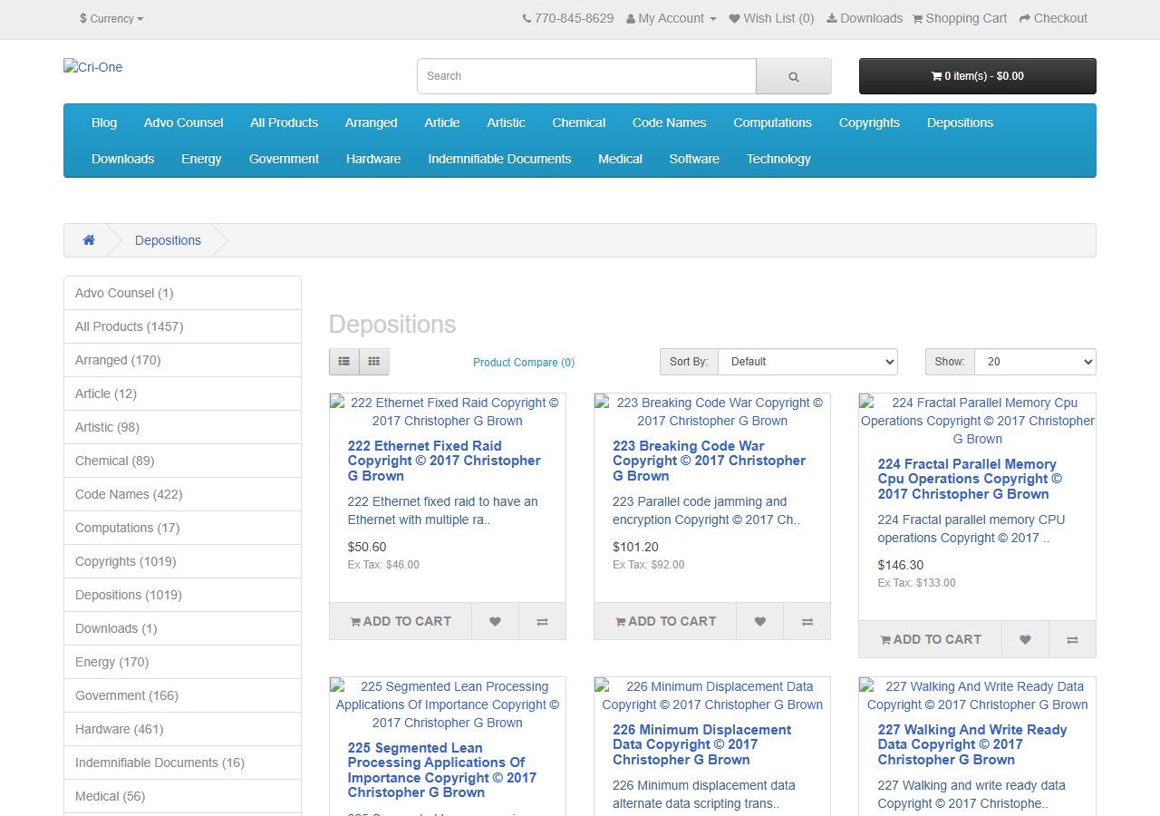Select Artistic (98) in sidebar
The height and width of the screenshot is (816, 1160).
182,427
